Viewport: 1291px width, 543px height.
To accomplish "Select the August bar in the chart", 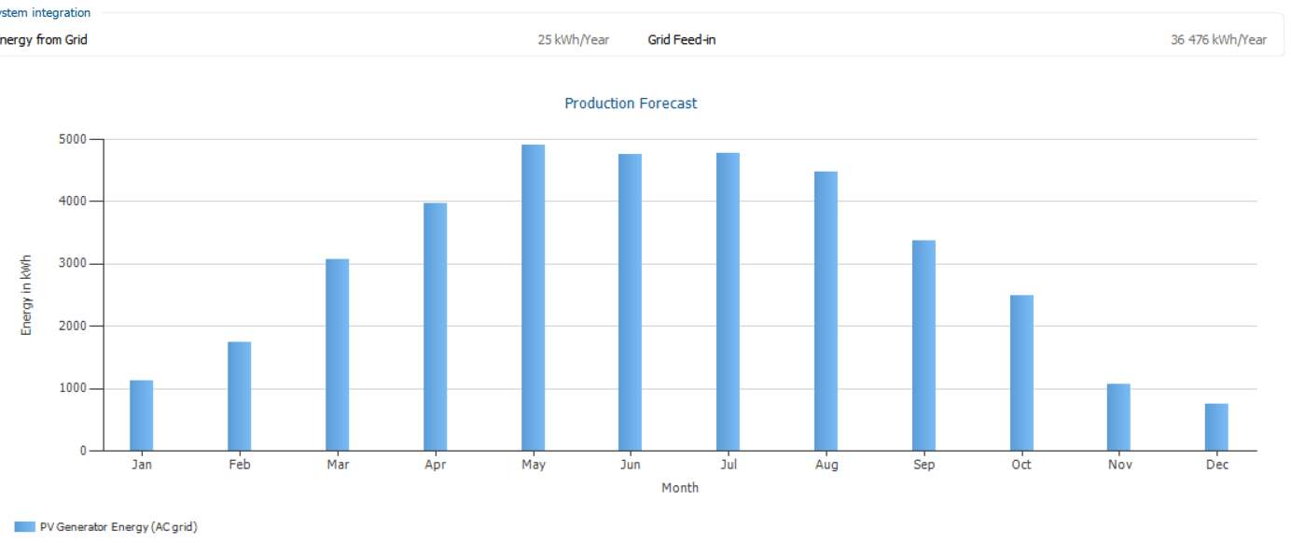I will coord(826,311).
